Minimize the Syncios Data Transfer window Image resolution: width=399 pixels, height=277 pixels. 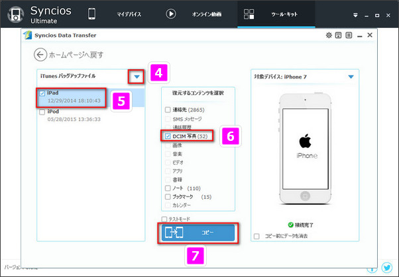[x=359, y=36]
